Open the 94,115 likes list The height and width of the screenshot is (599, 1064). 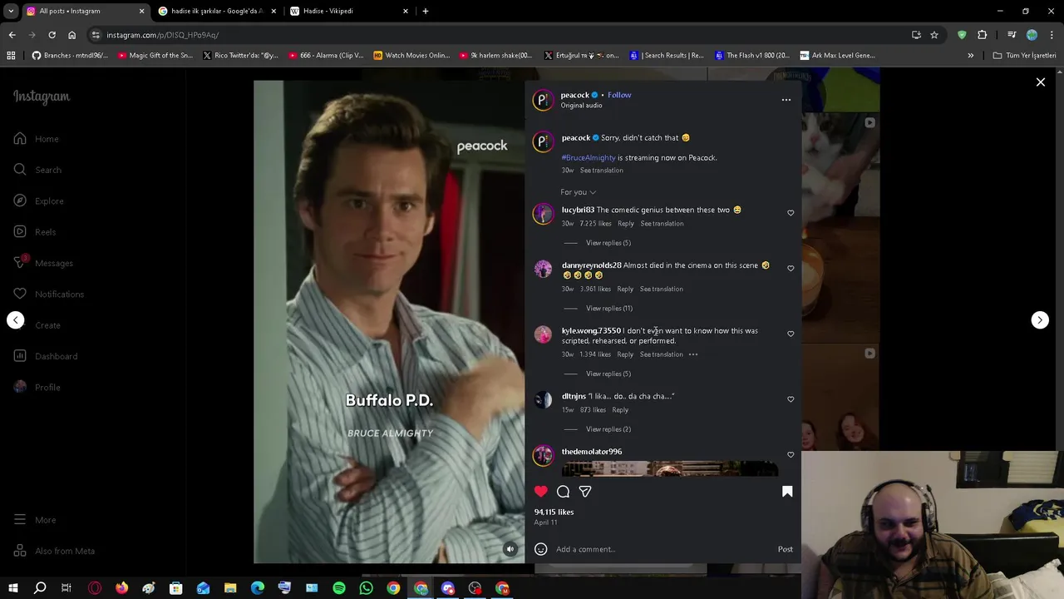coord(554,512)
